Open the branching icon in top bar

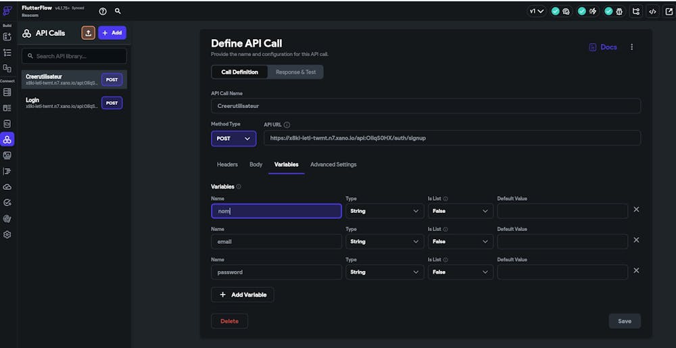635,11
